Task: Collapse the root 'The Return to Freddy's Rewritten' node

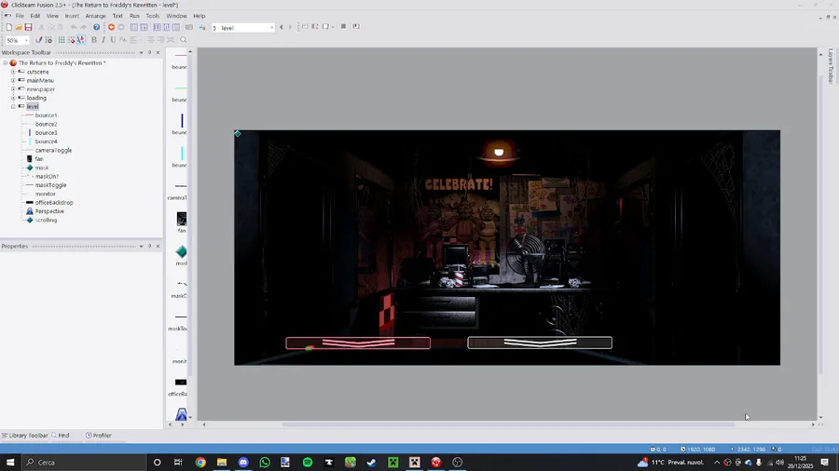Action: [x=5, y=63]
